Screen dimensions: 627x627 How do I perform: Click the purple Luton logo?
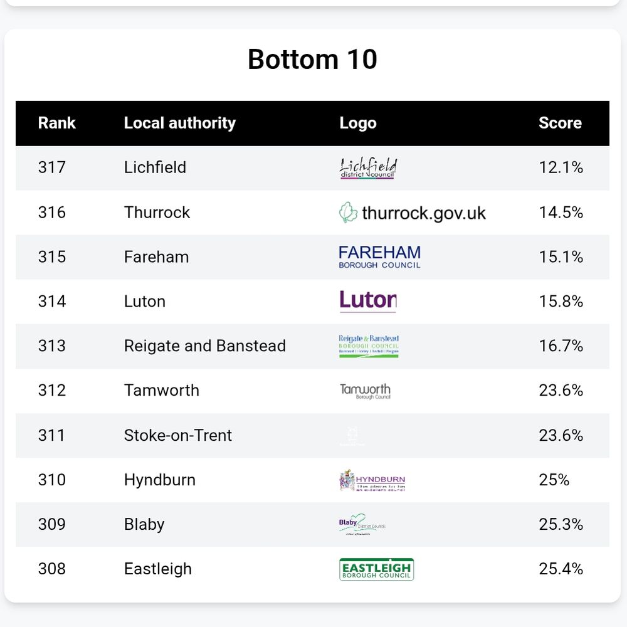368,301
